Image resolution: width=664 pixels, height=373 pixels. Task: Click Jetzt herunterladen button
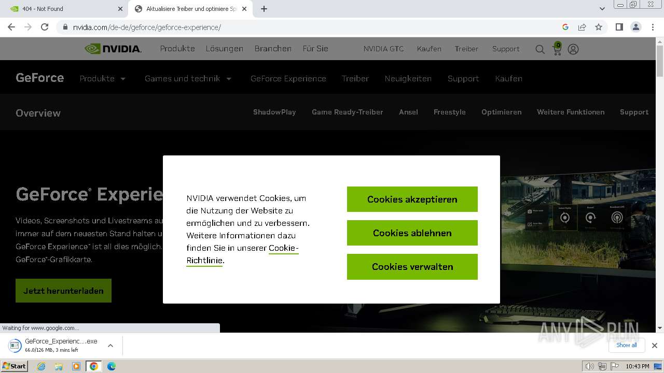tap(63, 291)
